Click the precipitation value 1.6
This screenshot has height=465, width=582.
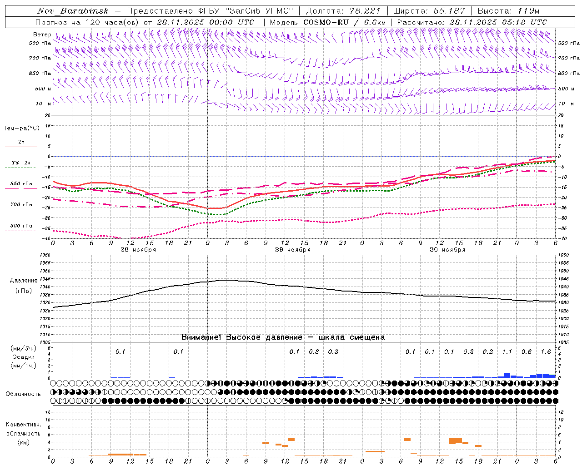546,351
